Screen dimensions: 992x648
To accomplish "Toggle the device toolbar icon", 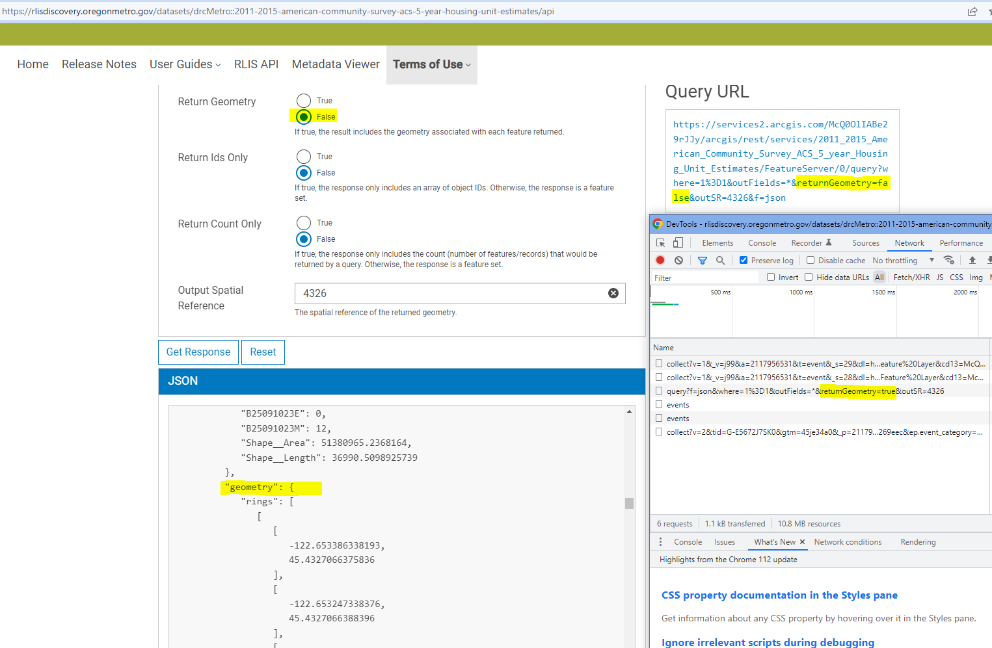I will coord(678,242).
